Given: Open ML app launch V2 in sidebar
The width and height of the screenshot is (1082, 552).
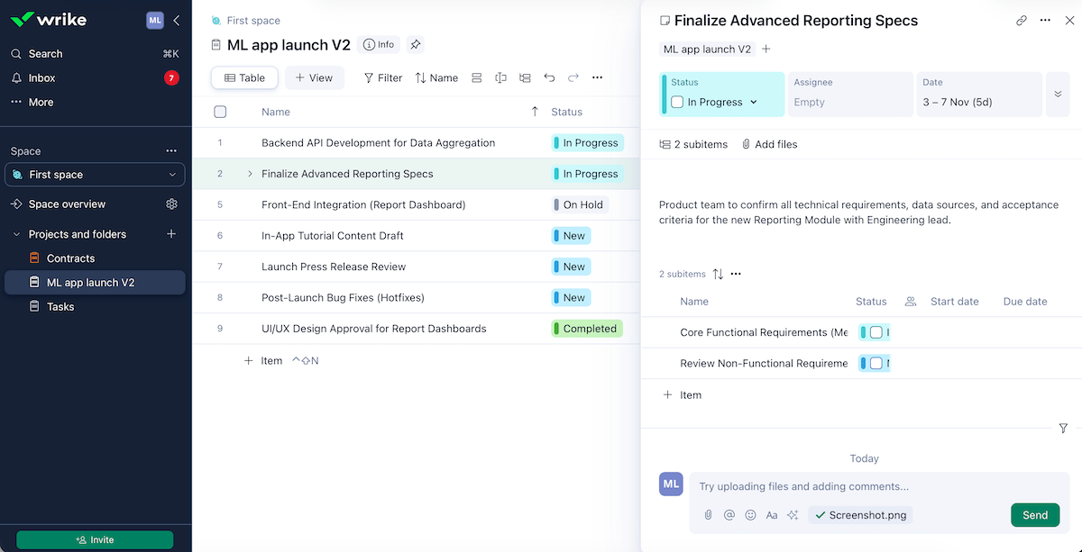Looking at the screenshot, I should point(90,283).
